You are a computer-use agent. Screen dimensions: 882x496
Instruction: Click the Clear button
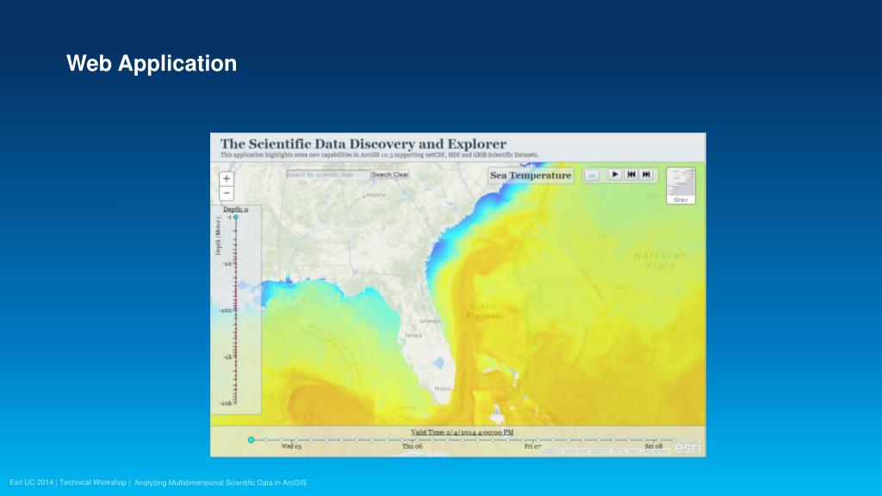click(401, 174)
